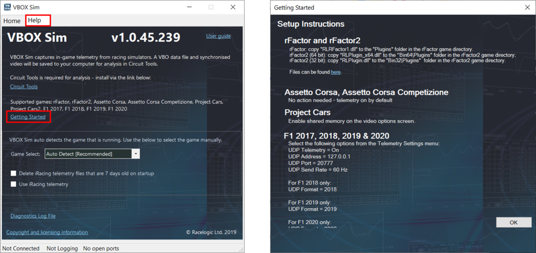Screen dimensions: 536x253
Task: Expand the Game Select dropdown arrow
Action: pos(136,154)
